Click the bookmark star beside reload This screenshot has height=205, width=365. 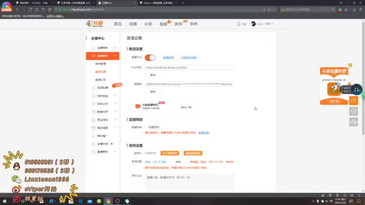(x=50, y=10)
